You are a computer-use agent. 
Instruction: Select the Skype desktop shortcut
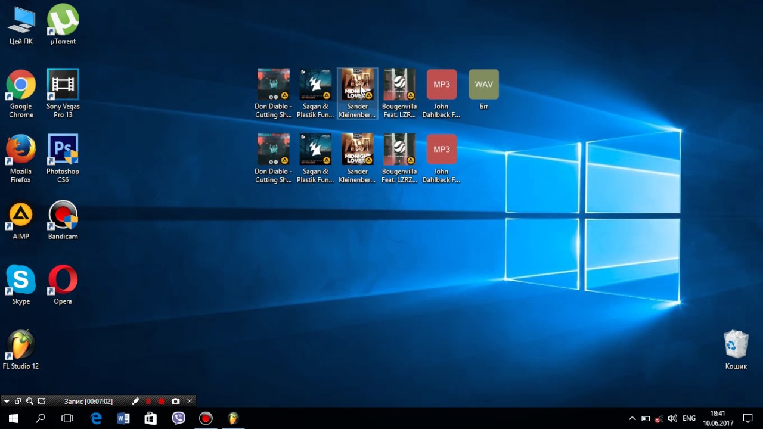pyautogui.click(x=21, y=285)
